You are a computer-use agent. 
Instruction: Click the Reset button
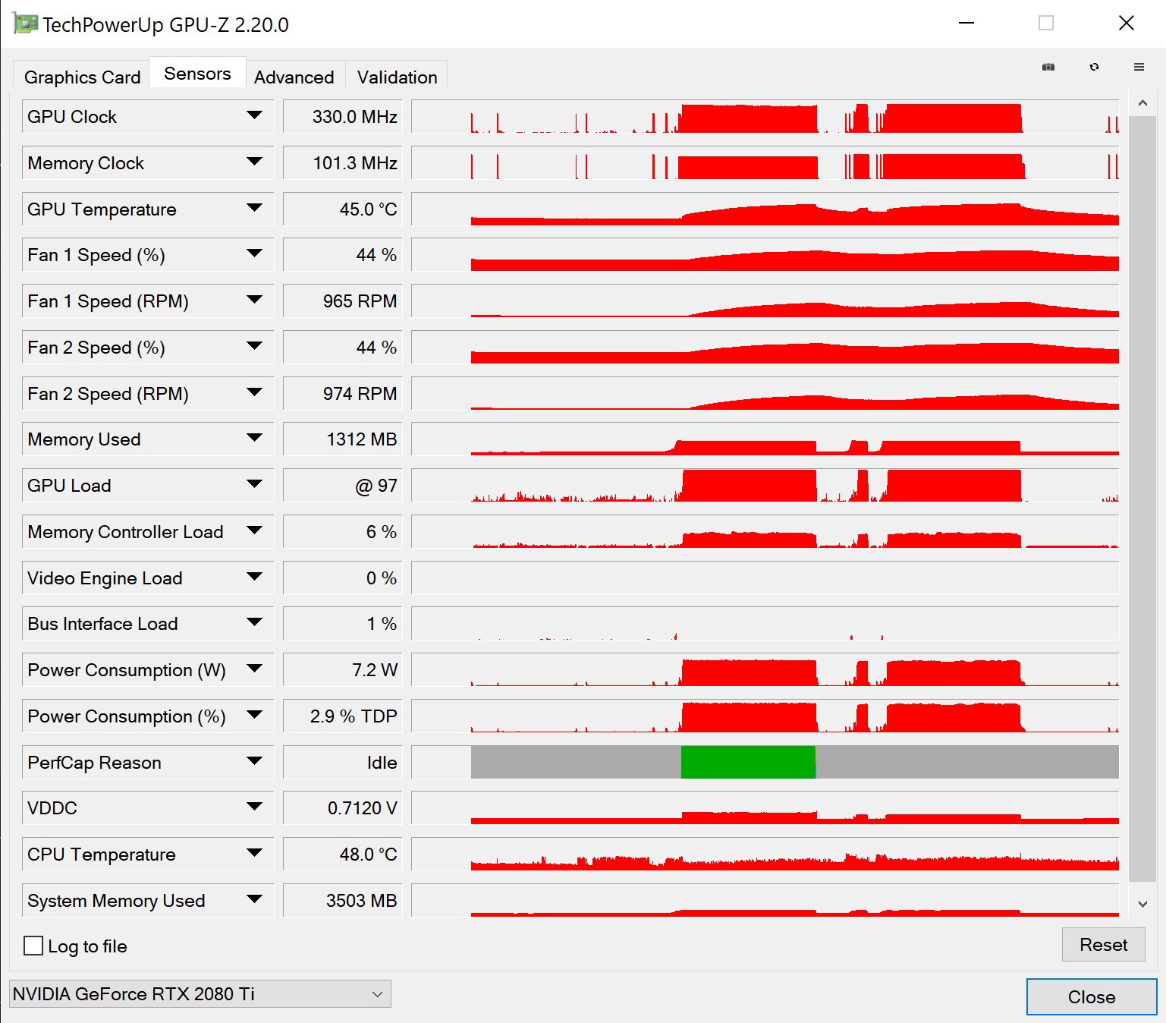(1104, 945)
